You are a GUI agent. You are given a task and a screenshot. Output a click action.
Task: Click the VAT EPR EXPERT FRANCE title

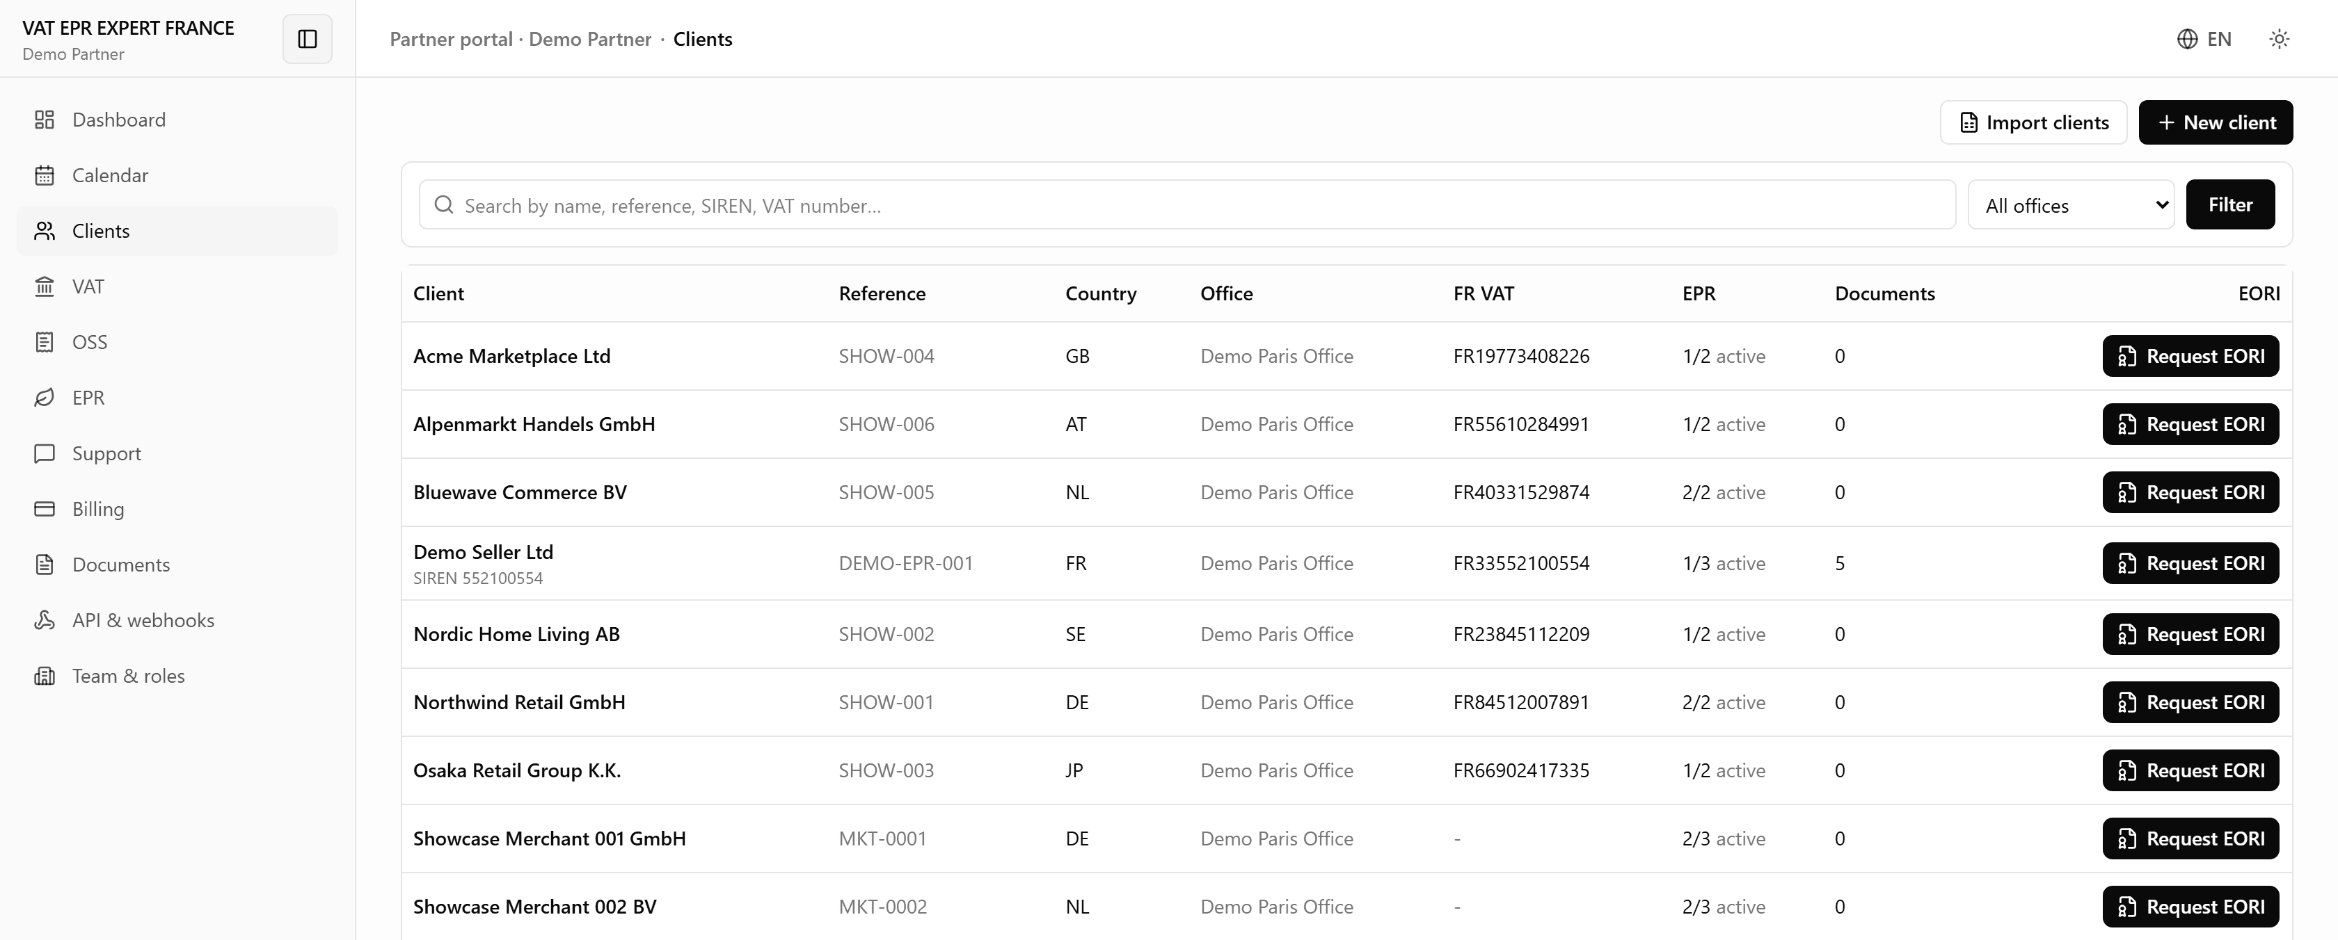point(128,28)
